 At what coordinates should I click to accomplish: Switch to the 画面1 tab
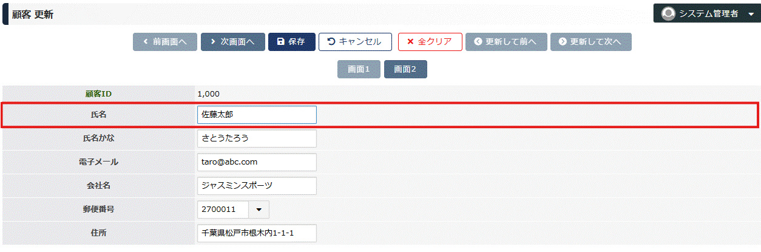(359, 69)
